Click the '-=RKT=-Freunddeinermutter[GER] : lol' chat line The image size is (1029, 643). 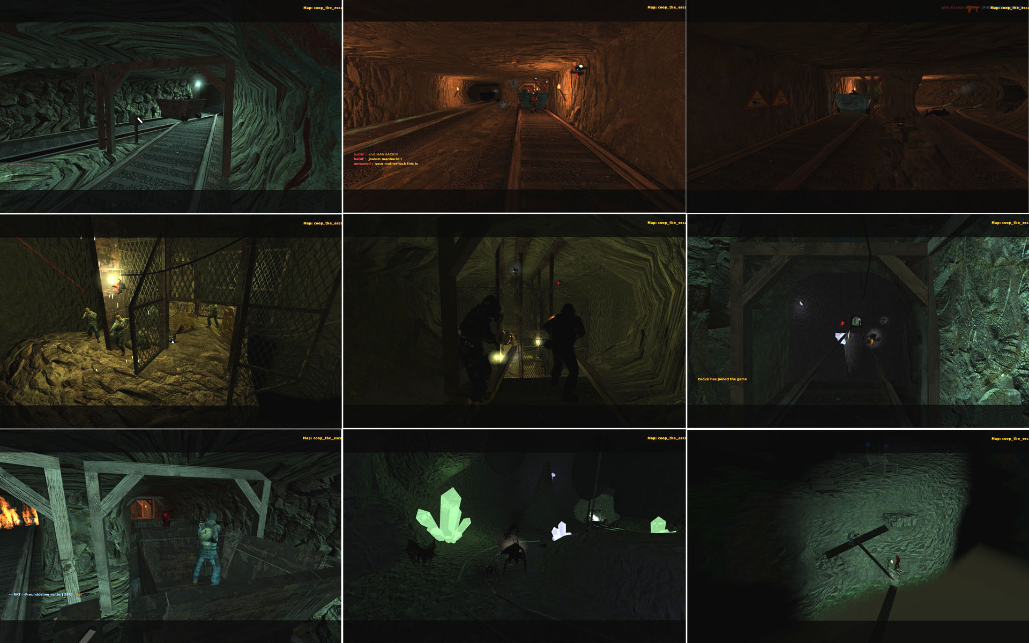coord(45,594)
